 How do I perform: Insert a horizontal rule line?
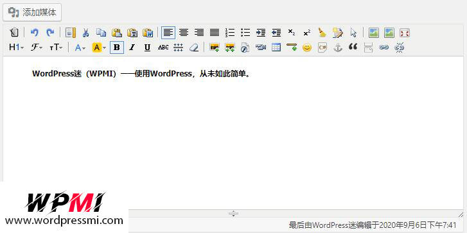(292, 47)
